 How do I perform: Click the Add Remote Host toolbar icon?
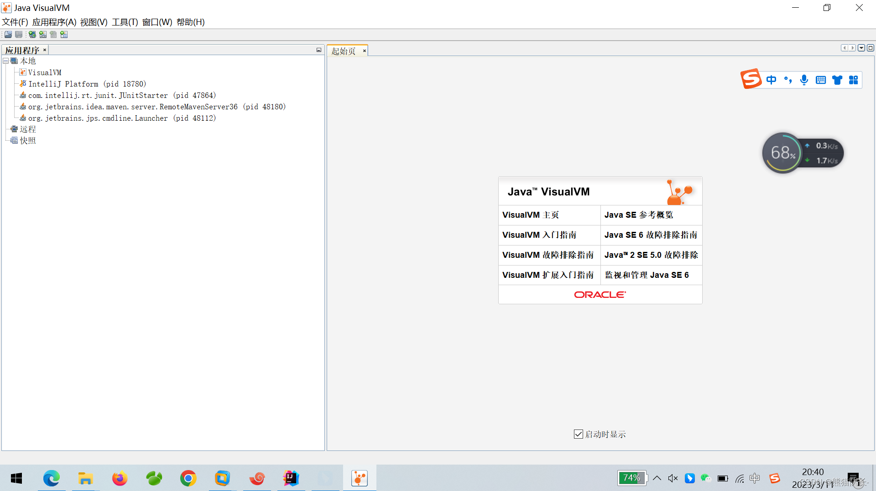point(32,35)
